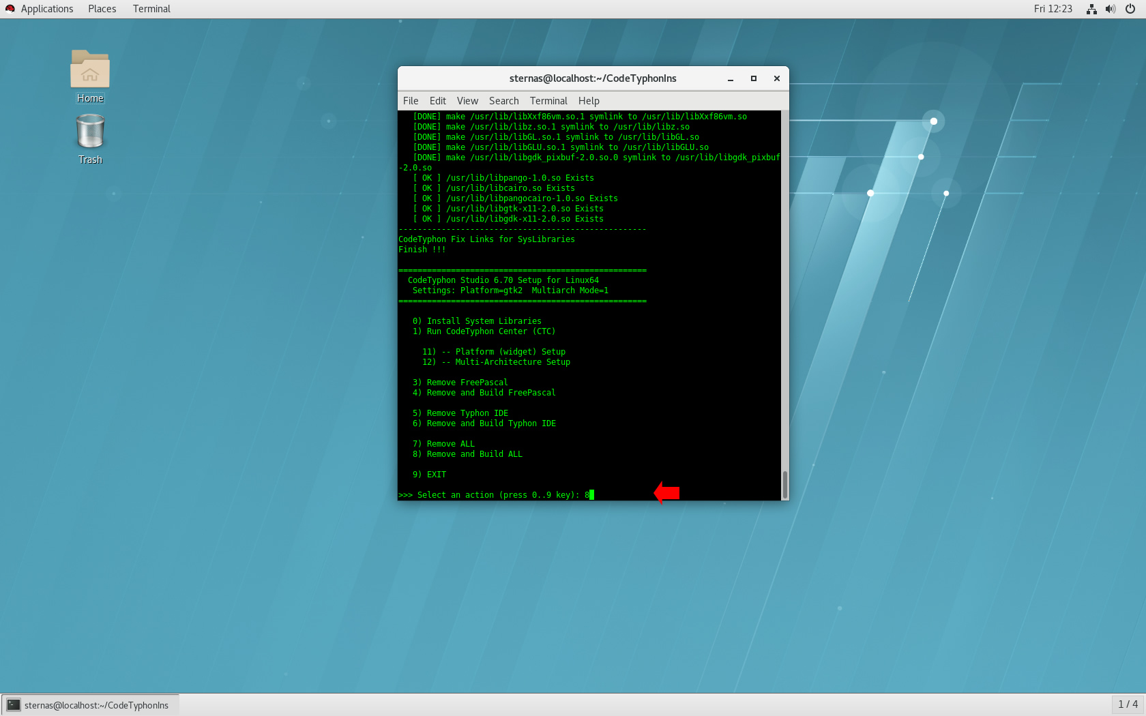Click the libGLU.so.1 symlink line
The height and width of the screenshot is (716, 1146).
pos(561,147)
